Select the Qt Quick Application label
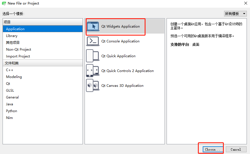Image resolution: width=250 pixels, height=154 pixels. 118,56
